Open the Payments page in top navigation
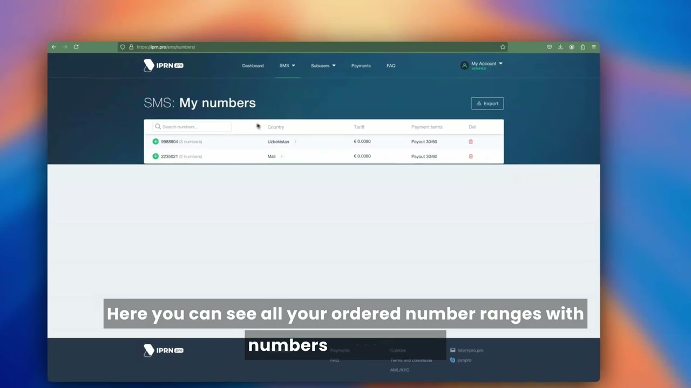 361,66
